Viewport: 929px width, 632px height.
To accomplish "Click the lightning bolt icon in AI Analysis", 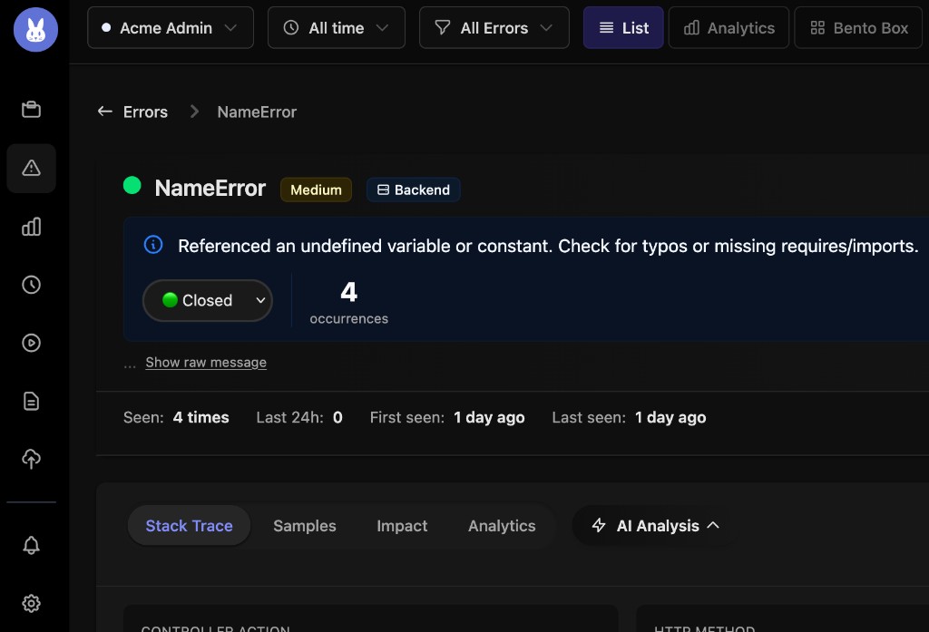I will tap(599, 525).
